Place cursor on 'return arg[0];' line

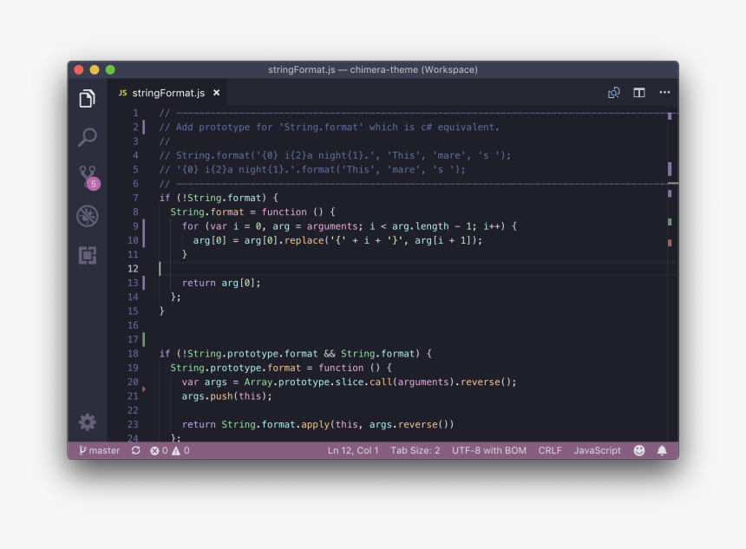pyautogui.click(x=221, y=283)
